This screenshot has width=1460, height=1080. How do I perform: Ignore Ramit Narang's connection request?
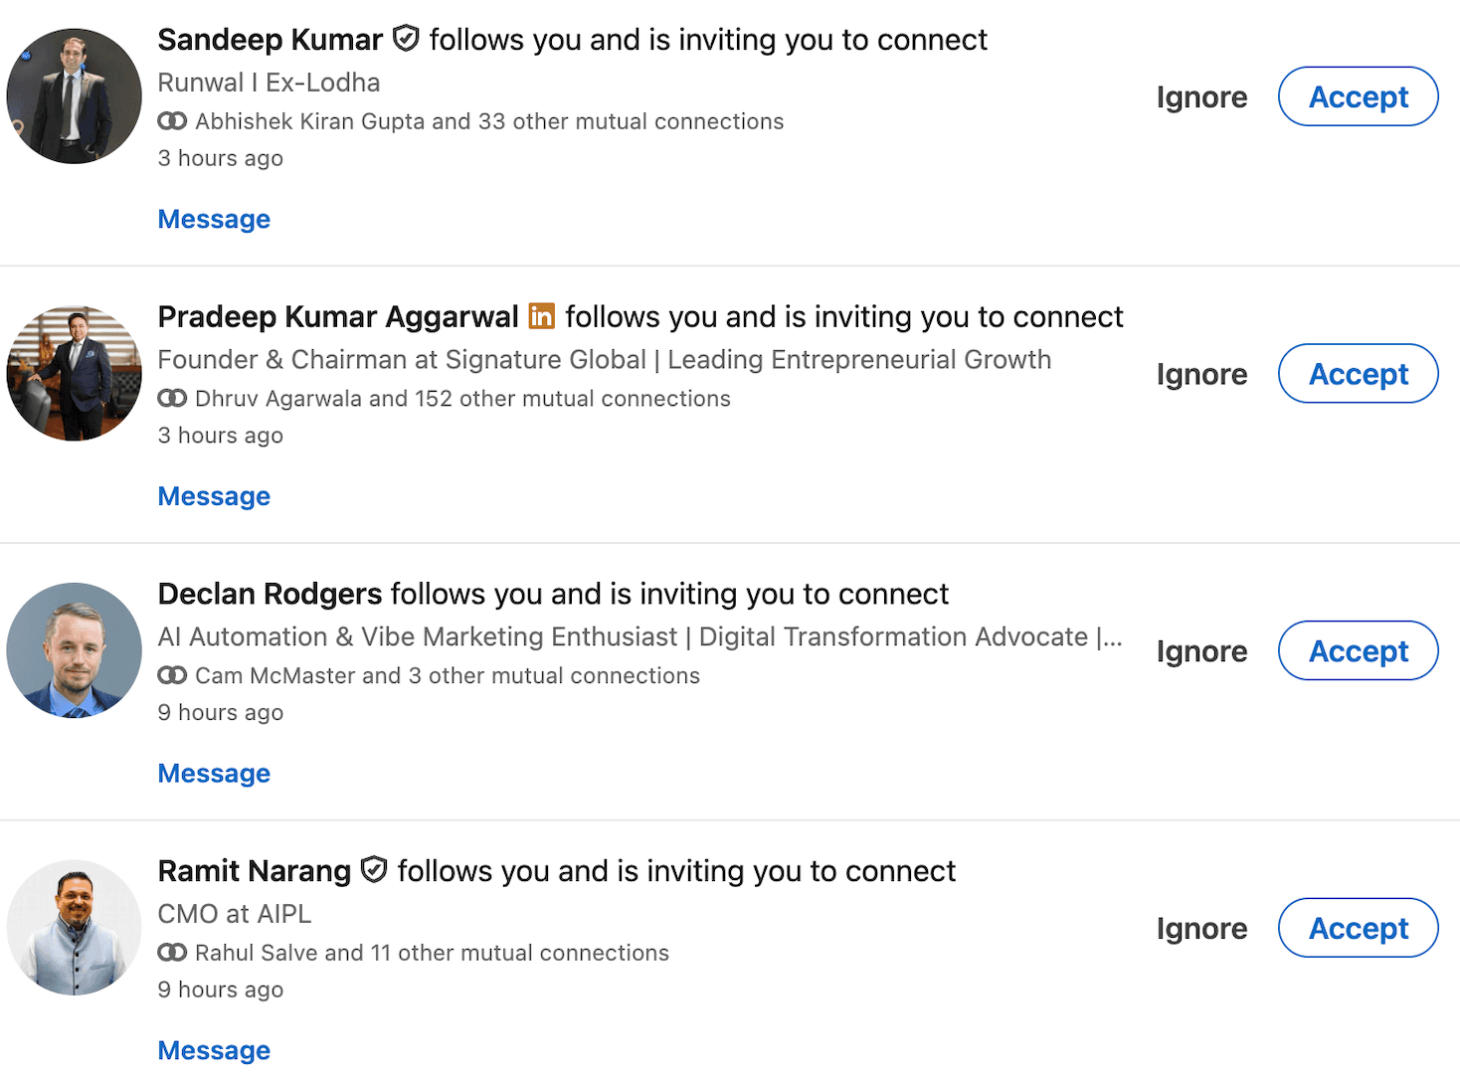1201,928
